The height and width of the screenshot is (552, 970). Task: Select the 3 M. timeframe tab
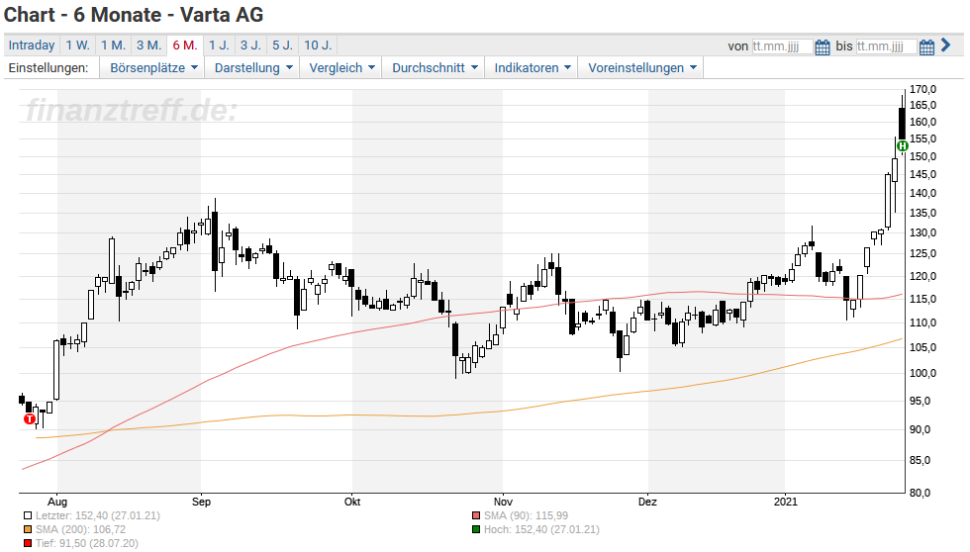149,46
